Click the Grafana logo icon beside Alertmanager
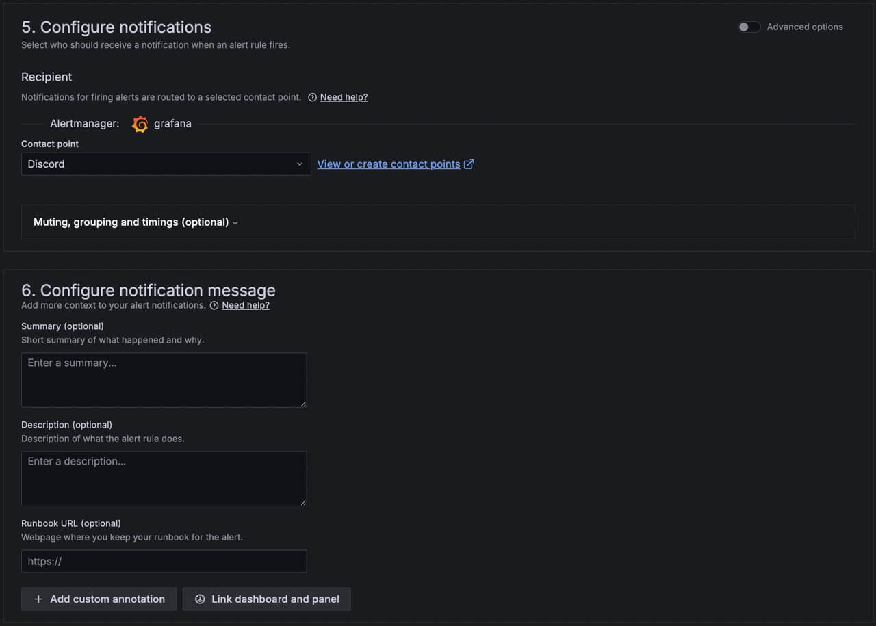The image size is (876, 626). [140, 124]
